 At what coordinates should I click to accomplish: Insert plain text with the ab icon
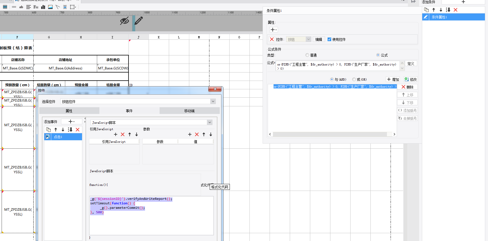click(x=21, y=7)
